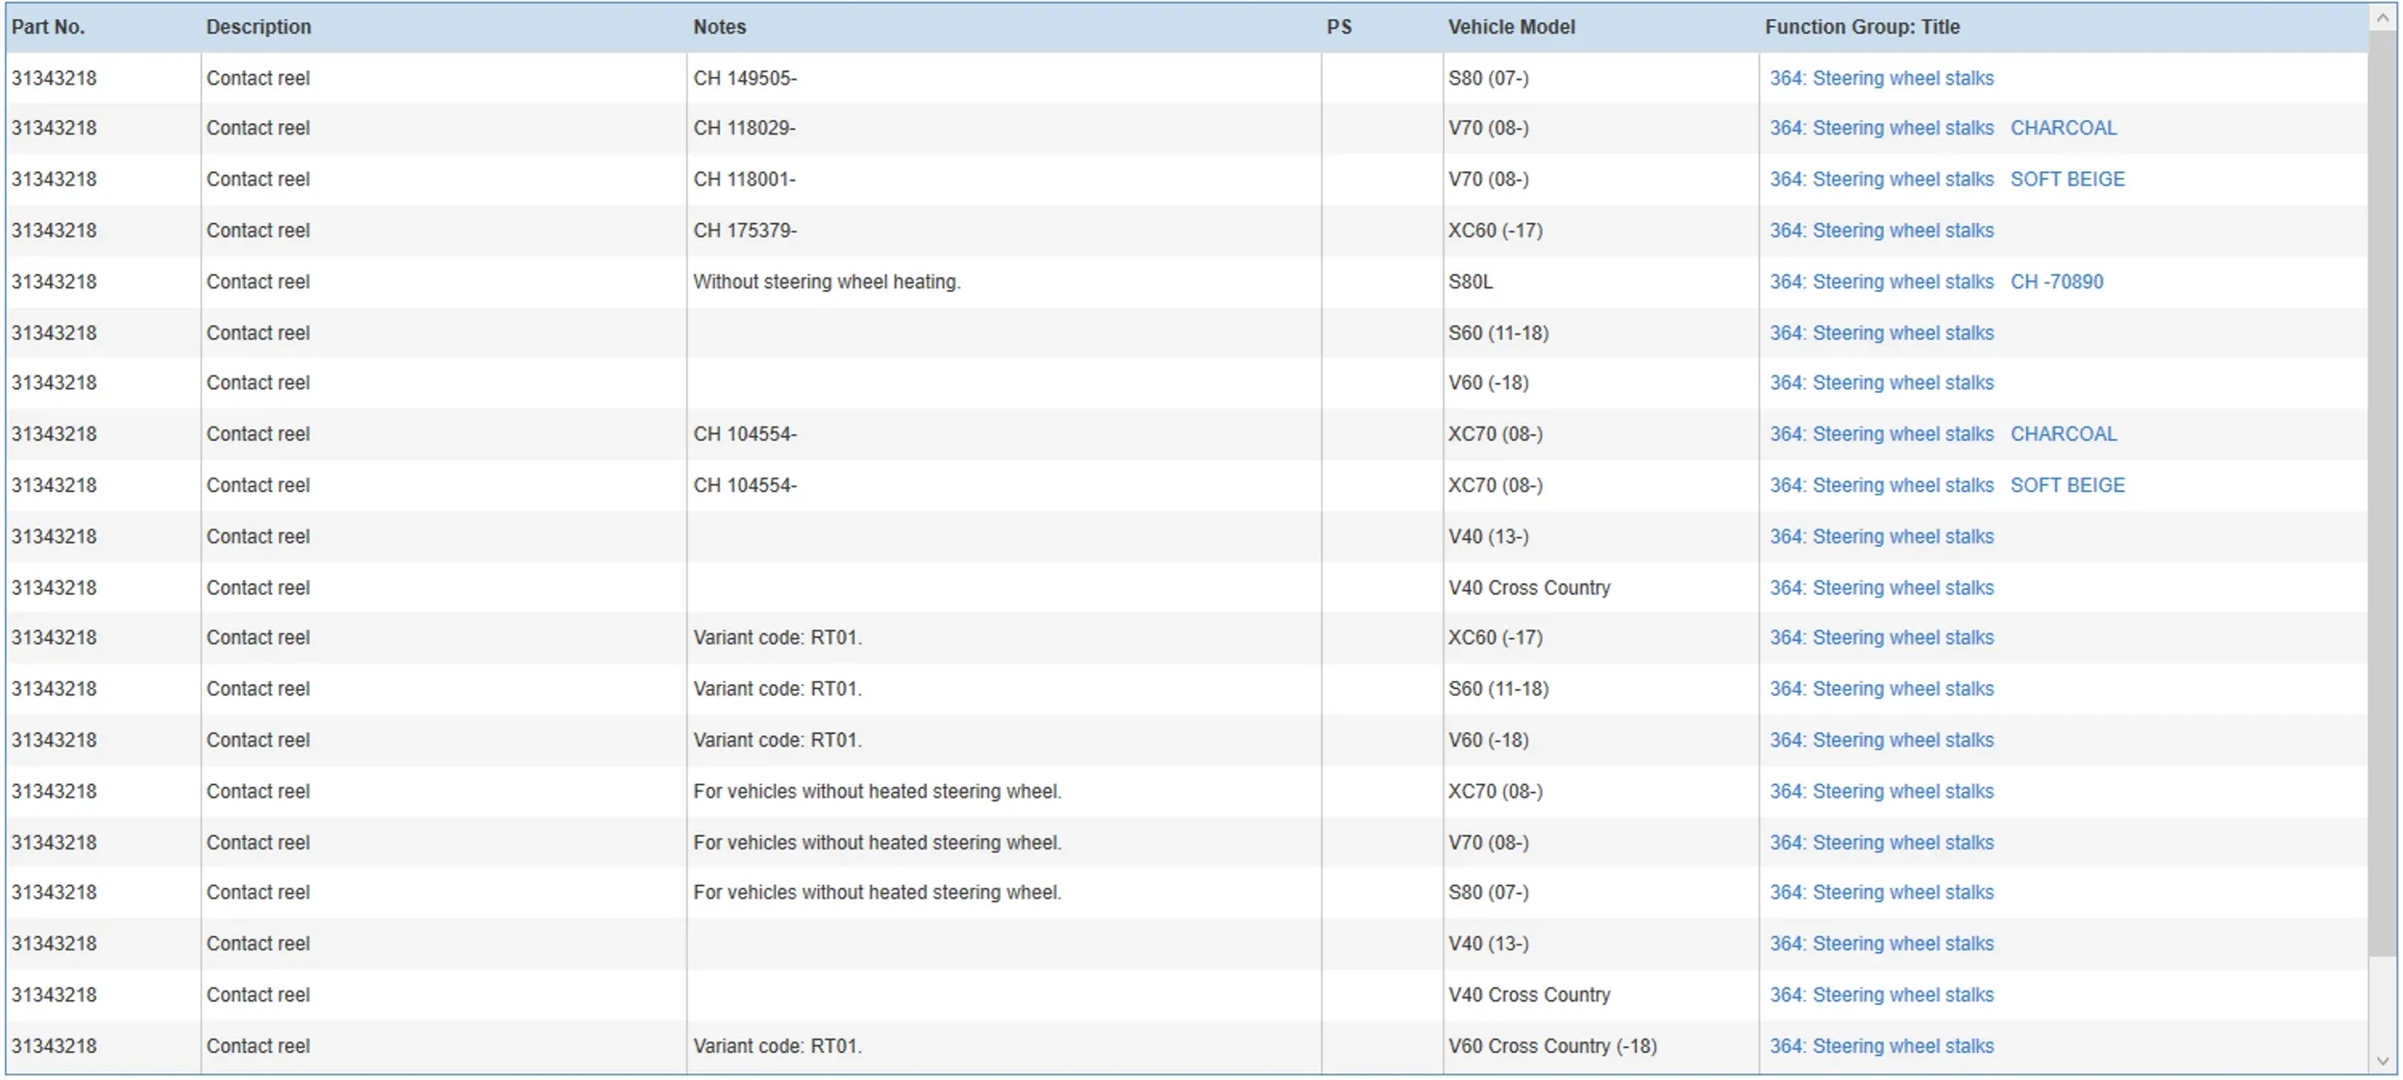Click the Notes column header
The image size is (2403, 1080).
(x=719, y=27)
